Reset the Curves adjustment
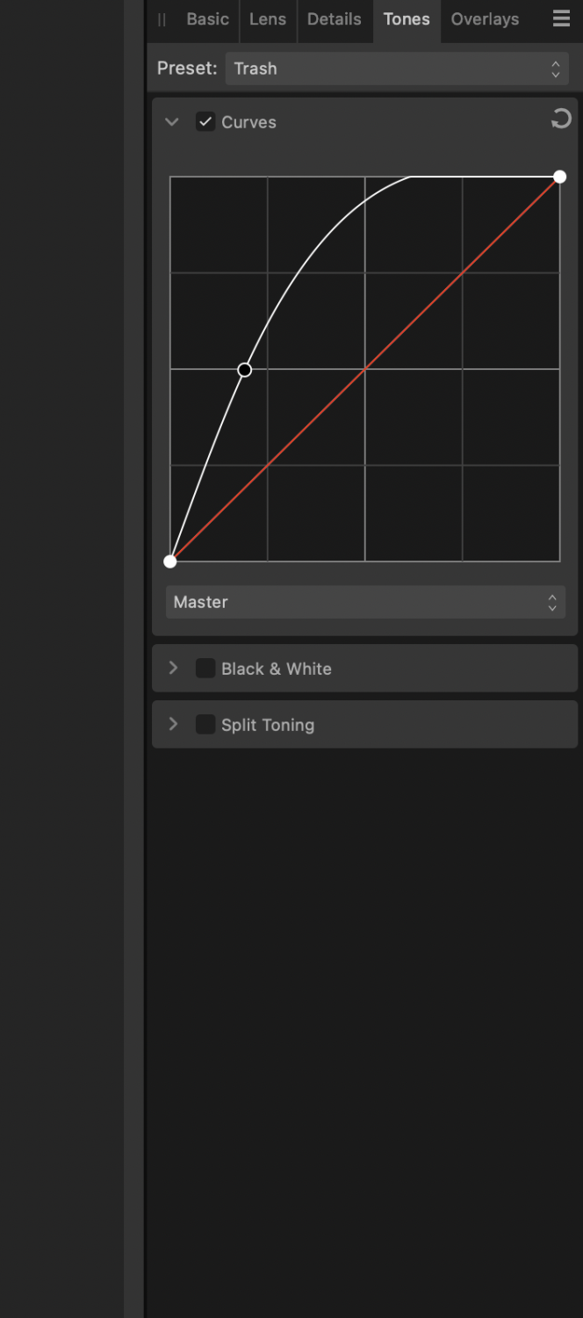Image resolution: width=583 pixels, height=1318 pixels. pyautogui.click(x=561, y=119)
